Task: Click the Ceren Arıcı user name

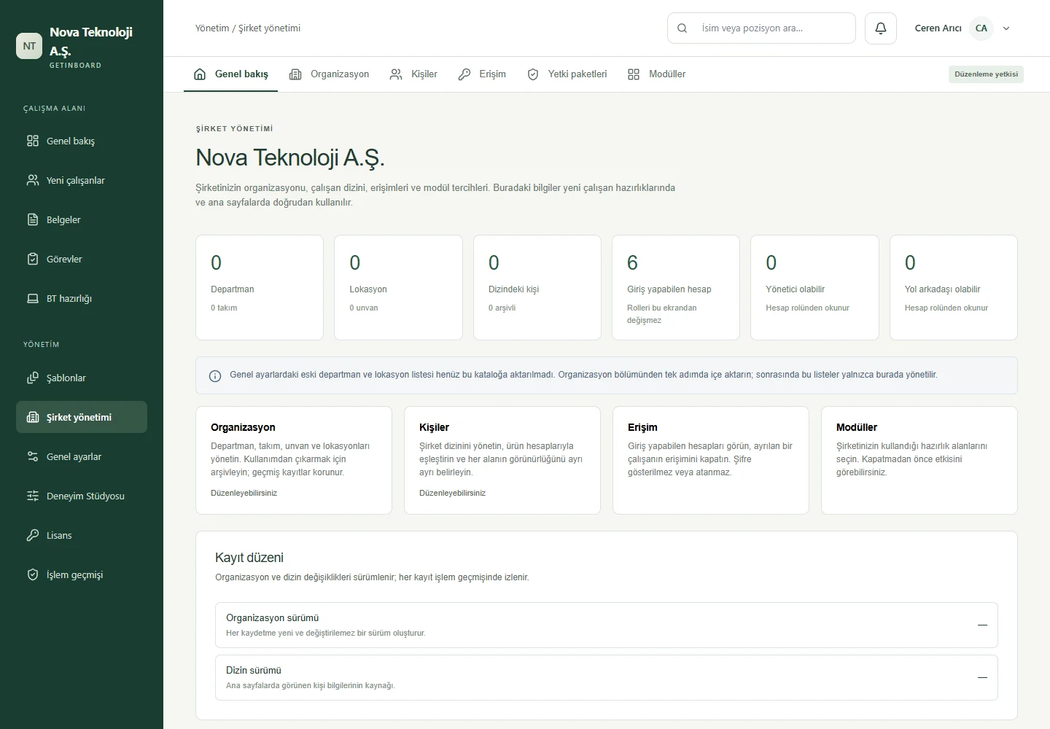Action: 938,28
